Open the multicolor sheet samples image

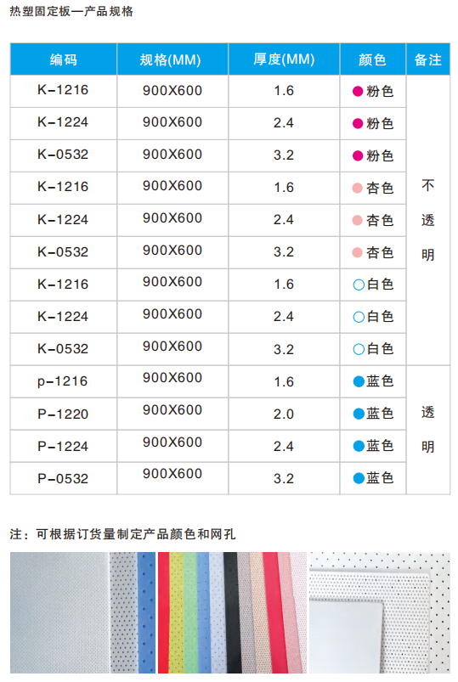pos(232,612)
